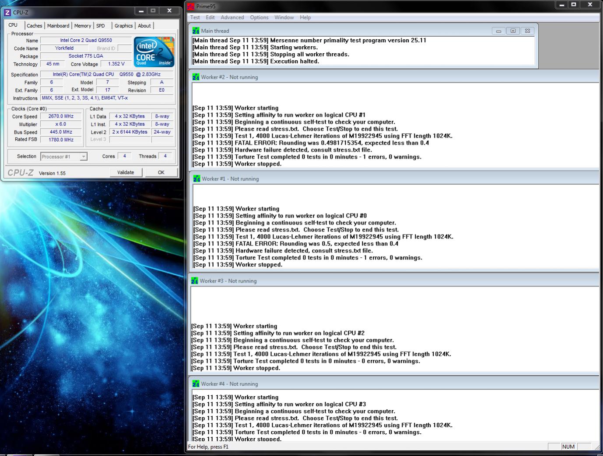Click the Worker #1 title bar

(x=395, y=179)
